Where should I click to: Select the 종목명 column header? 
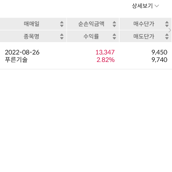32,36
